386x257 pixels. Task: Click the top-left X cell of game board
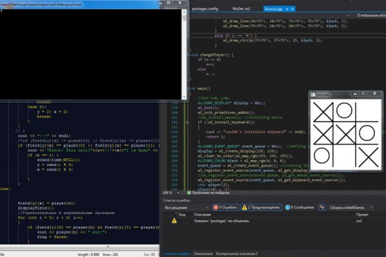coord(323,112)
